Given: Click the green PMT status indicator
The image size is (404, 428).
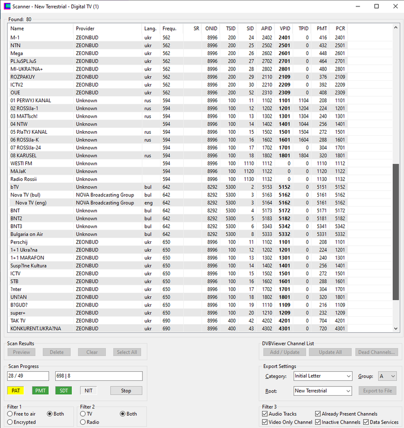Looking at the screenshot, I should pyautogui.click(x=41, y=391).
